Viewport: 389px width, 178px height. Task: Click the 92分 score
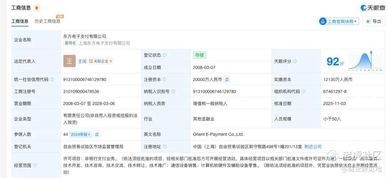(335, 61)
